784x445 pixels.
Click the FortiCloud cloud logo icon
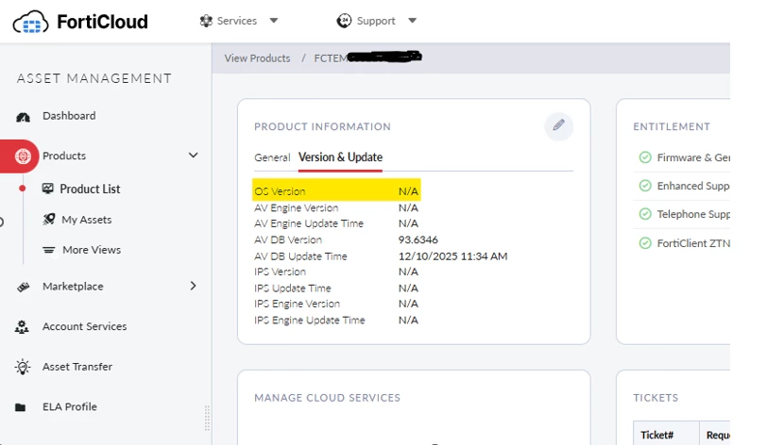tap(30, 22)
